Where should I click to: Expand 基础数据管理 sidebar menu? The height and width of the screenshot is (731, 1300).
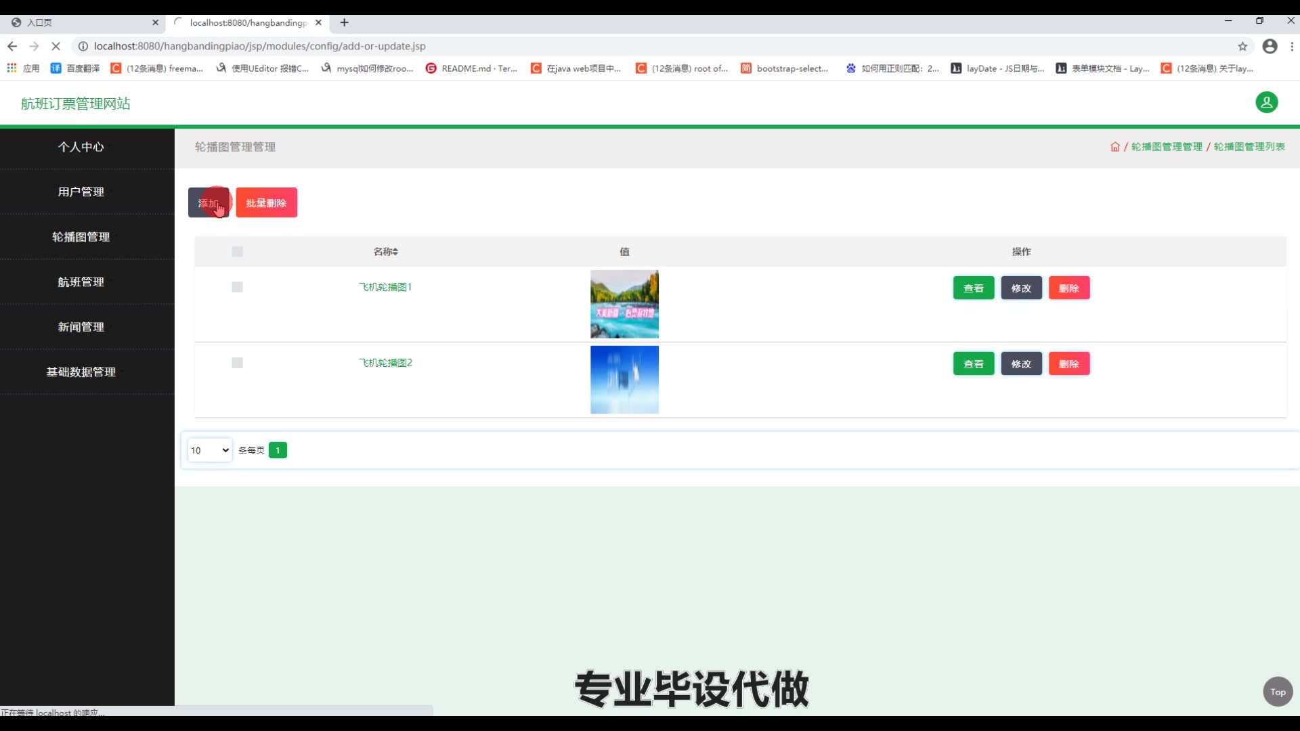(x=81, y=372)
